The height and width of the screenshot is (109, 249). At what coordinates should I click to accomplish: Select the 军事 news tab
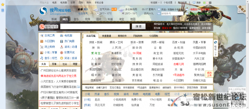pos(54,64)
